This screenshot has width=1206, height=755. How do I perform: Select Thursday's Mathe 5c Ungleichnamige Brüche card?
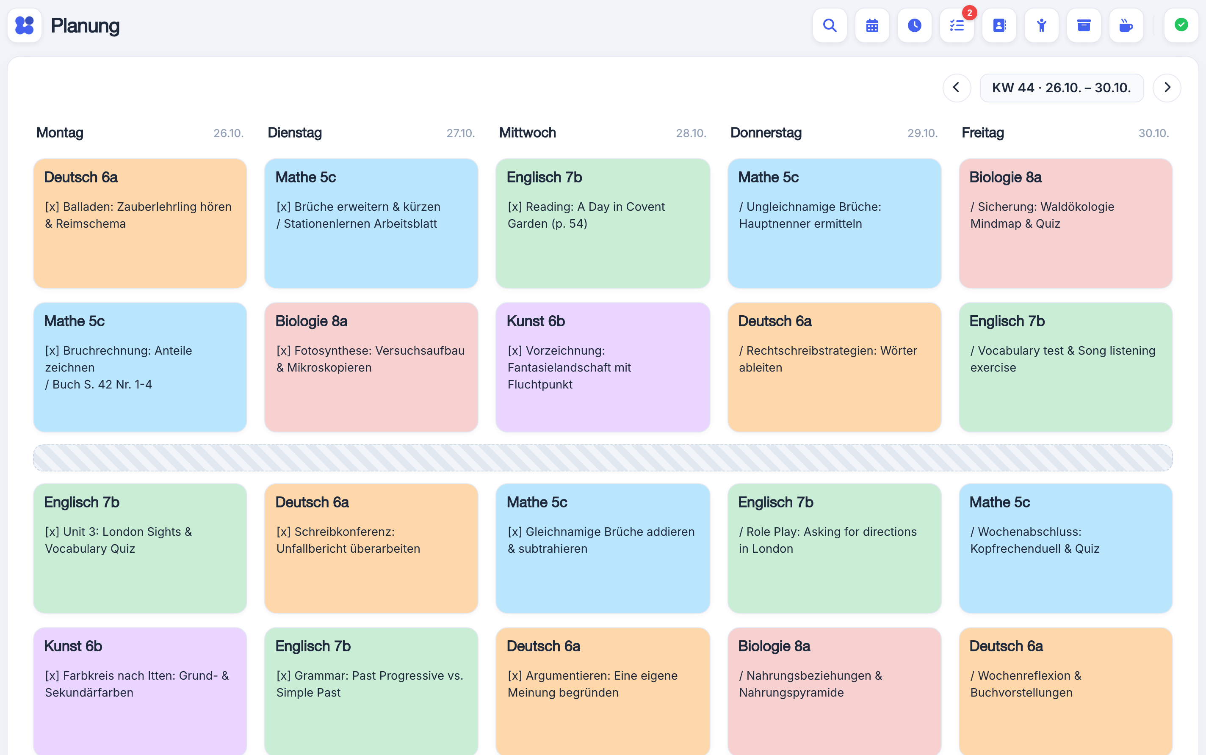click(834, 223)
